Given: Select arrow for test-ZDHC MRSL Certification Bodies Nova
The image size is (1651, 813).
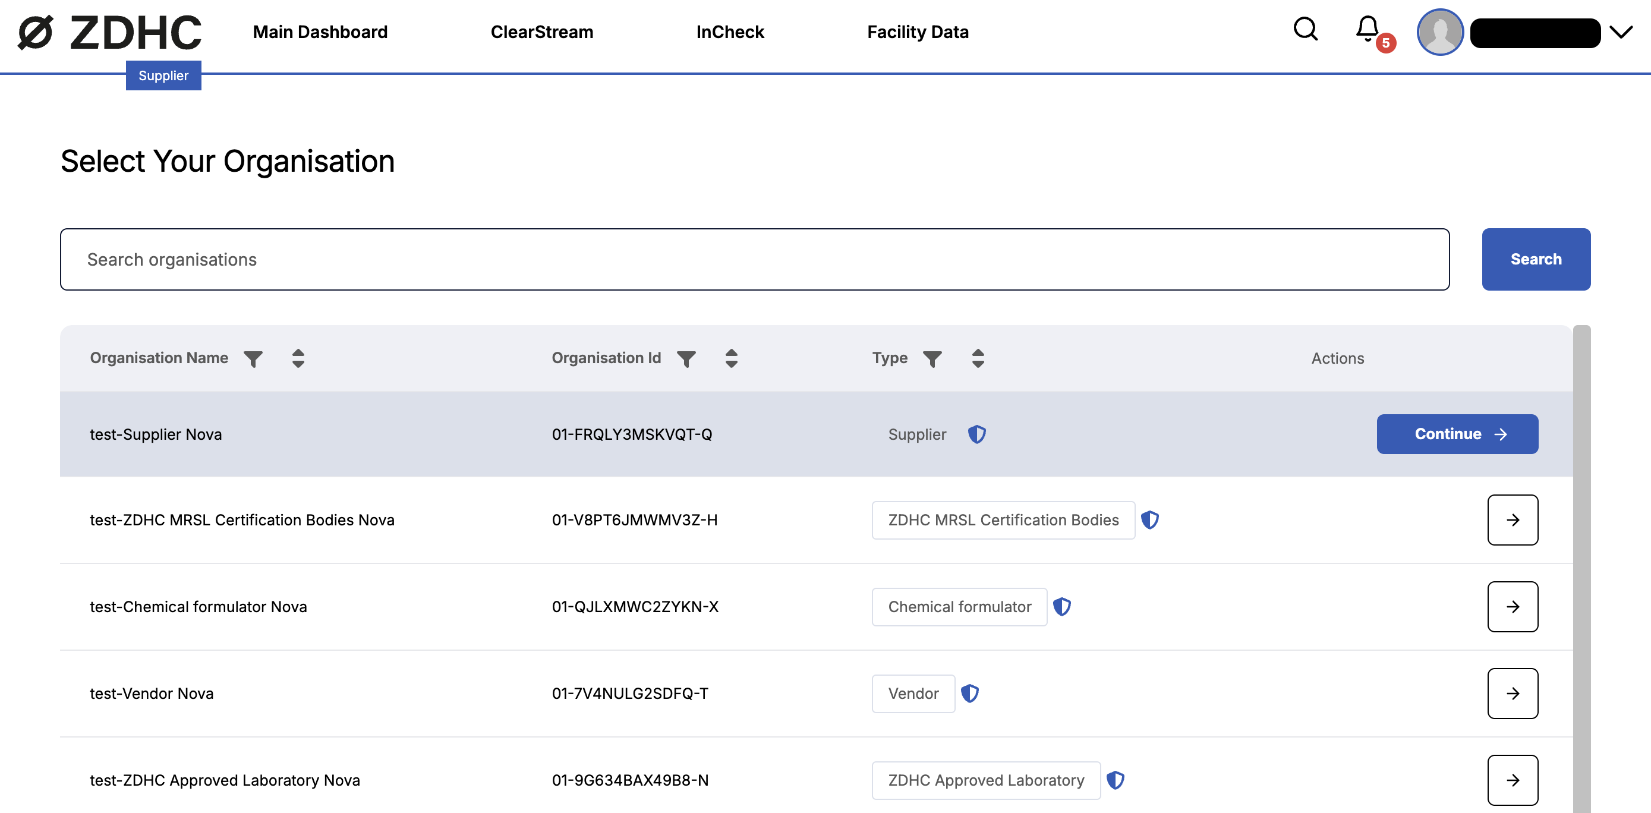Looking at the screenshot, I should 1513,519.
